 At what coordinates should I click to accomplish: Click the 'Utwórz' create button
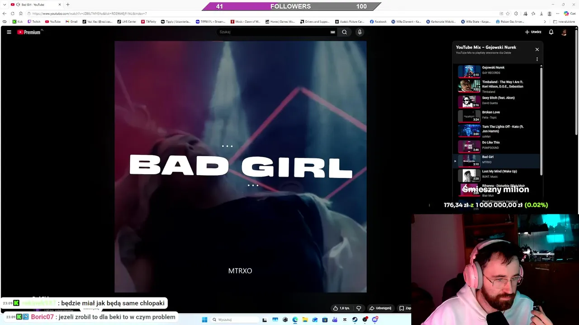[x=533, y=32]
